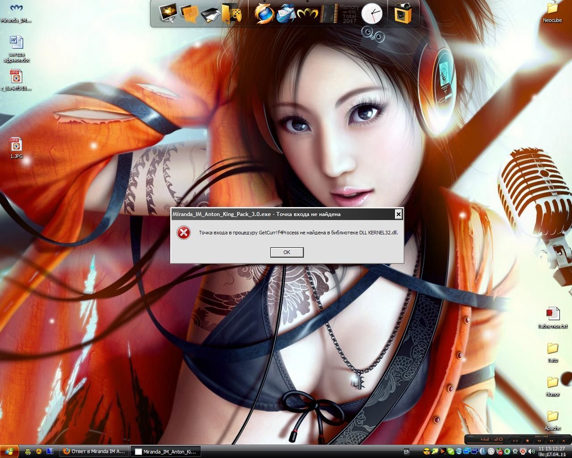Screen dimensions: 572x458
Task: Open the Таблетки.txt desktop file
Action: pyautogui.click(x=553, y=318)
